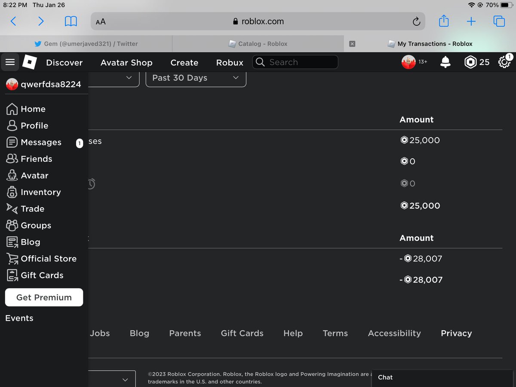Open the Avatar sidebar icon
Viewport: 516px width, 387px height.
[12, 175]
